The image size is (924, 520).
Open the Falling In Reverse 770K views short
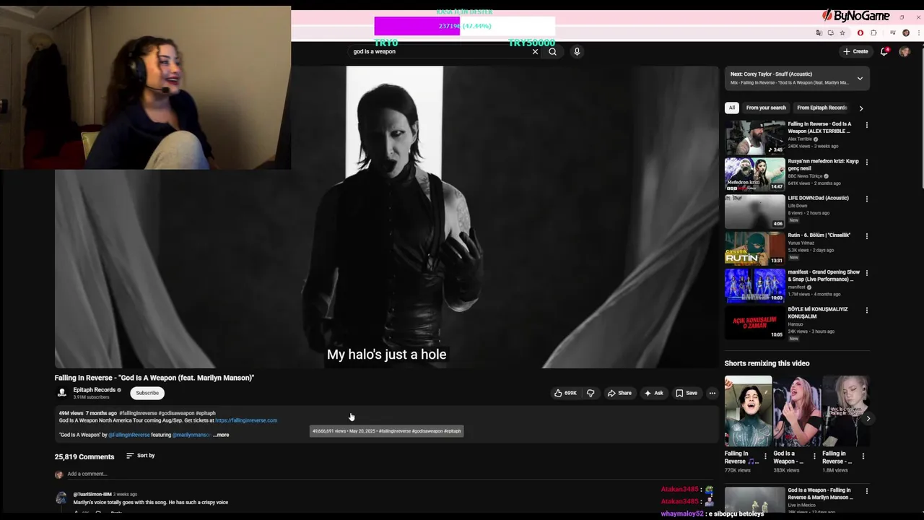[x=748, y=412]
